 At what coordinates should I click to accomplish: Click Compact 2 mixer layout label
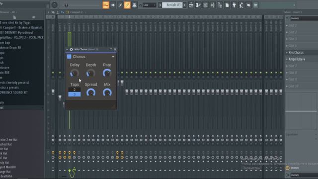[76, 12]
